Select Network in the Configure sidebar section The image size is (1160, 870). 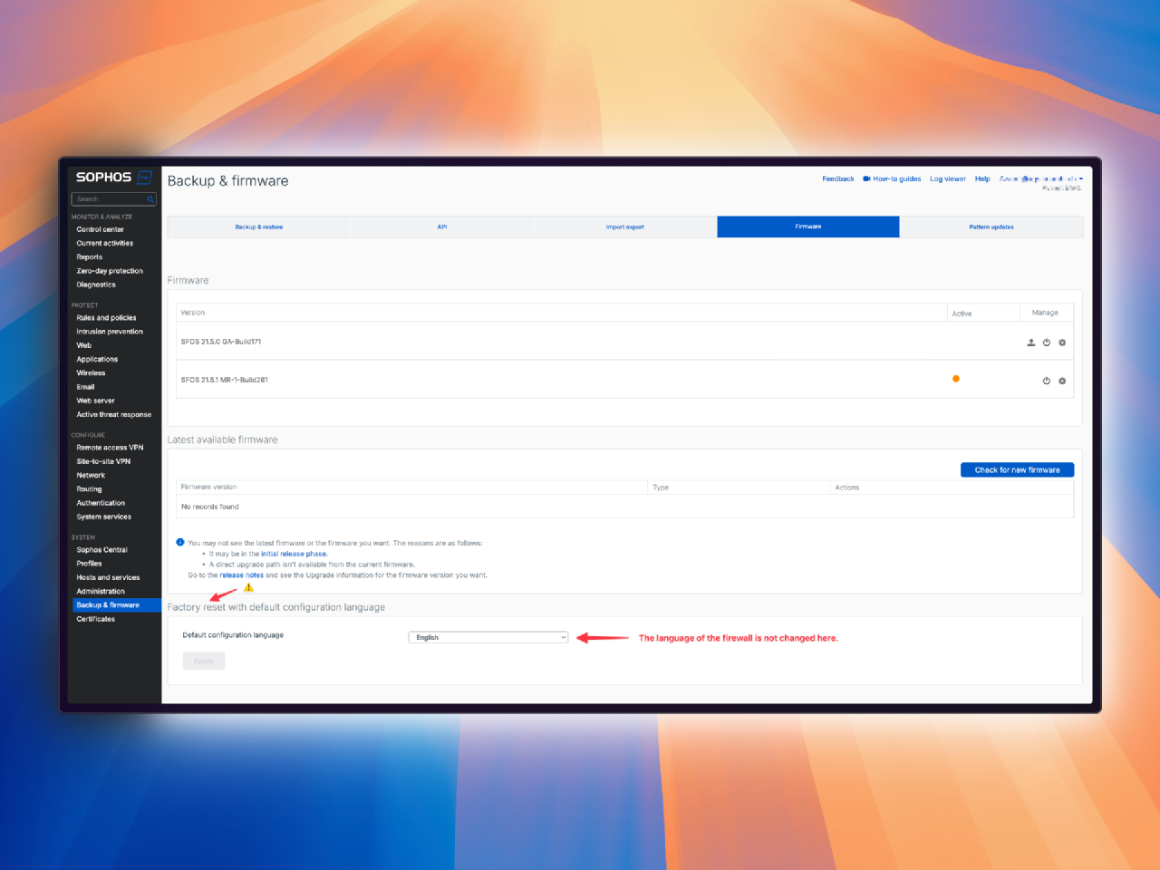pyautogui.click(x=91, y=475)
